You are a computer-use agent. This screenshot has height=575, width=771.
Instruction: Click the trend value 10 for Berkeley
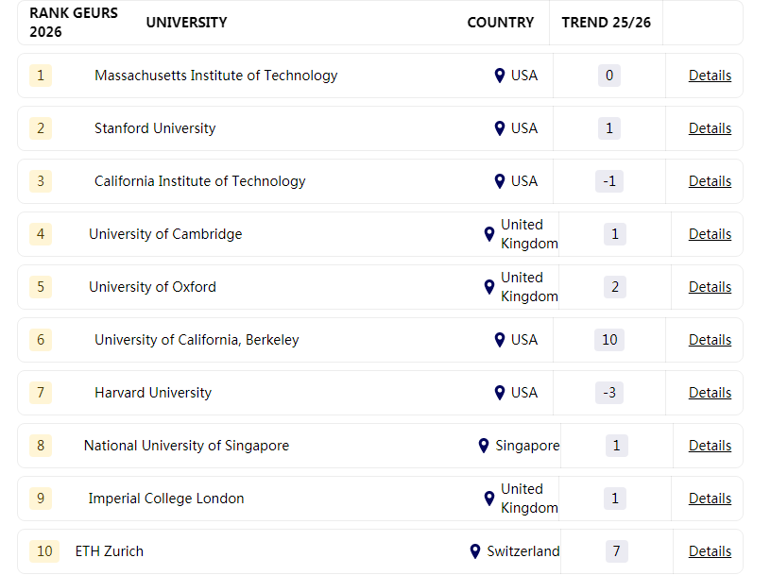tap(609, 340)
